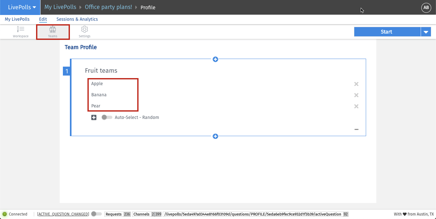The height and width of the screenshot is (219, 436).
Task: Add a question below Fruit teams
Action: click(215, 136)
